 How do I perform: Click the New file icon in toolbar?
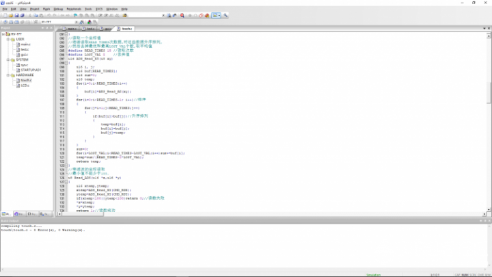click(5, 15)
